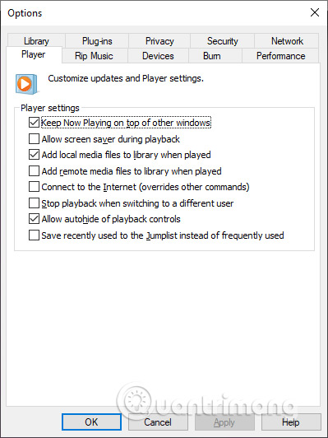
Task: Toggle Add local media files to library
Action: point(34,155)
